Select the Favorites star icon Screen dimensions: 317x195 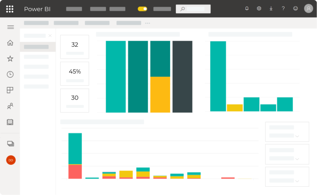click(x=10, y=59)
